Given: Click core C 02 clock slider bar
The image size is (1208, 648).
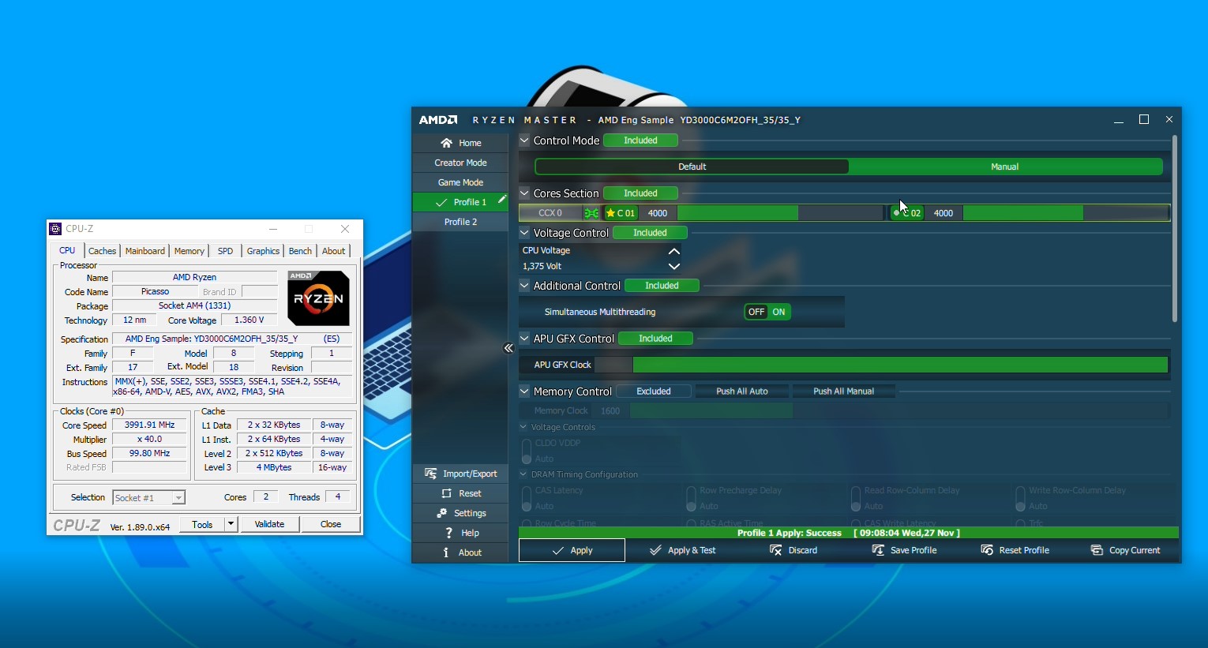Looking at the screenshot, I should pos(1065,213).
